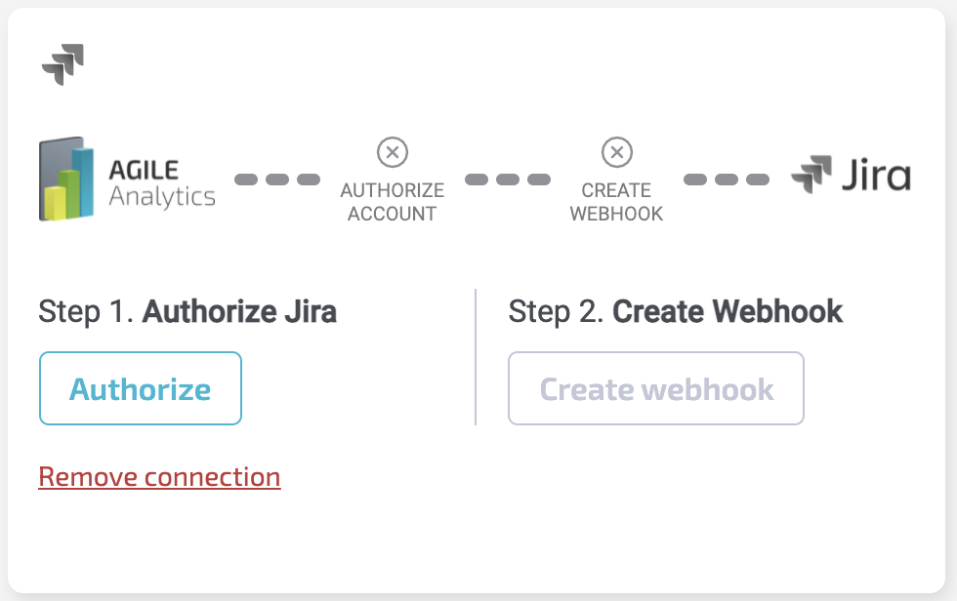957x601 pixels.
Task: Click the "Step 2." heading prefix
Action: (x=557, y=312)
